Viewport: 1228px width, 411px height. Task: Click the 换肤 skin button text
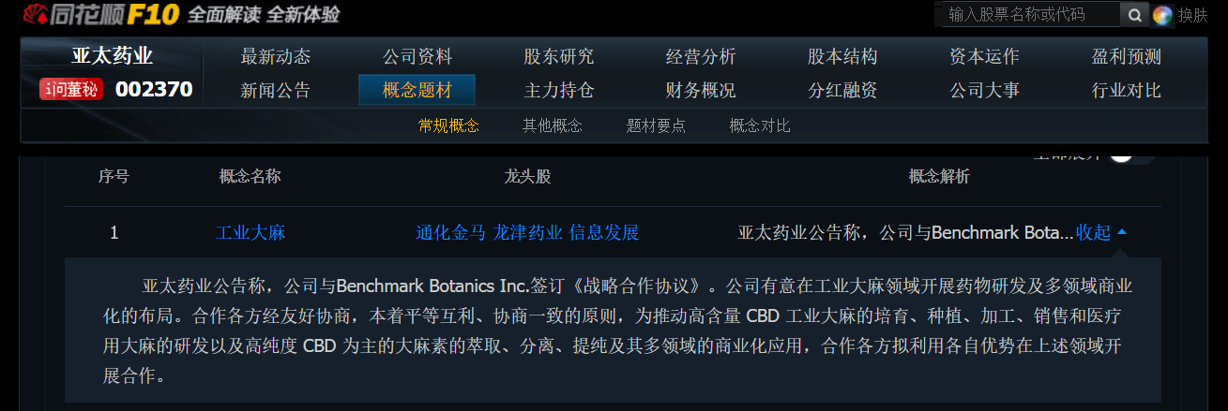click(x=1193, y=15)
